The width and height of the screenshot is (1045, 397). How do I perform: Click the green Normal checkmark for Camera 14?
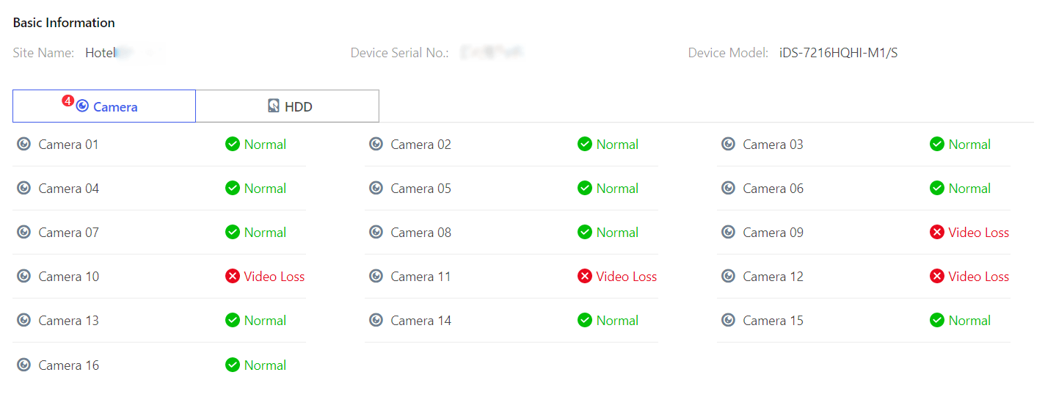point(585,321)
